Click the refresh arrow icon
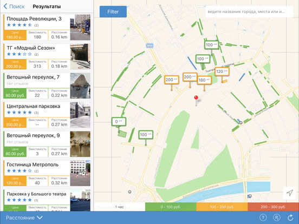299x224 pixels. pos(290,218)
